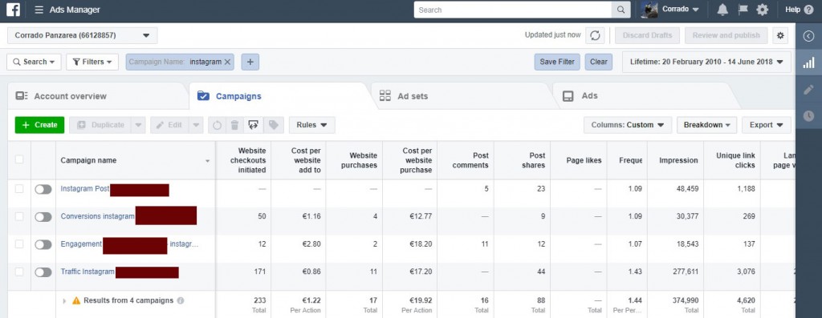Expand the Results from 4 campaigns row
The width and height of the screenshot is (822, 318).
point(64,300)
